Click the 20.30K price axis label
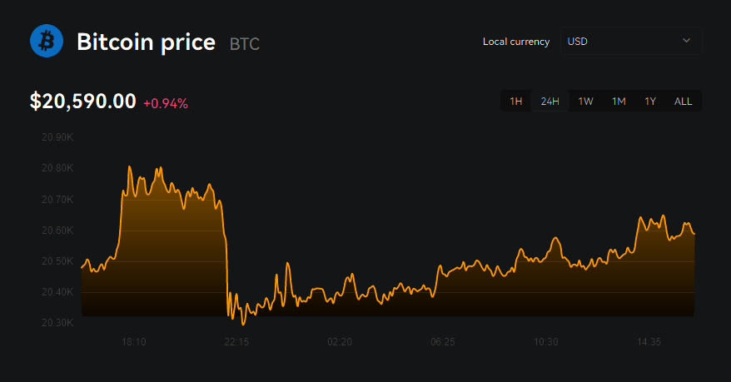731x382 pixels. pos(57,323)
